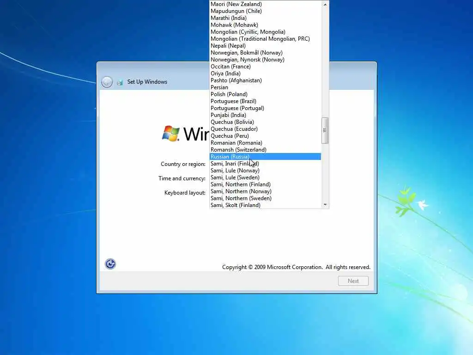473x355 pixels.
Task: Pick Oriya (India)
Action: coord(265,73)
